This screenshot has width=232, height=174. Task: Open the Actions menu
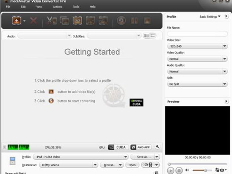57,7
